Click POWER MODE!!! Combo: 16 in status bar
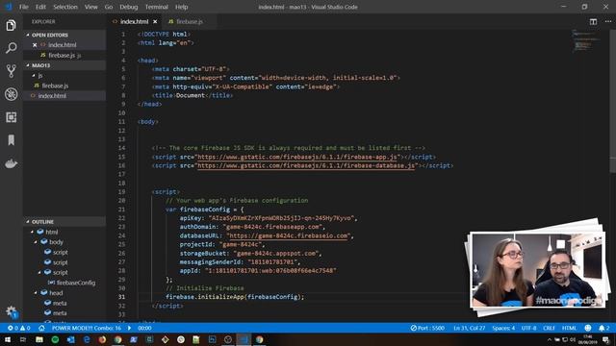616x346 pixels. (x=87, y=328)
